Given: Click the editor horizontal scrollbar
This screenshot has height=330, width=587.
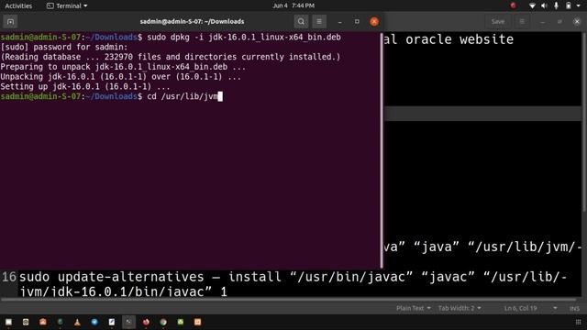Looking at the screenshot, I should point(288,300).
